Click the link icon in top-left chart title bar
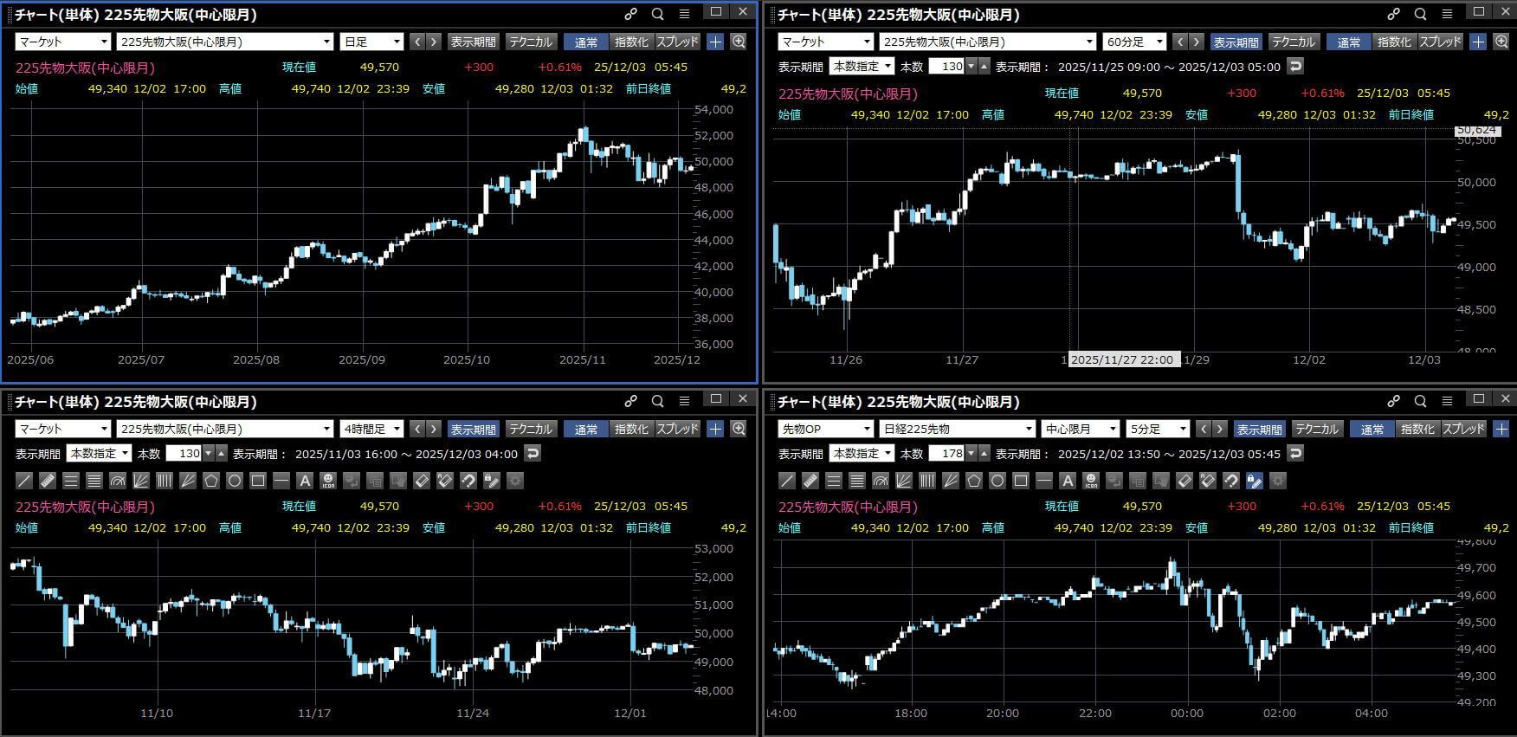The height and width of the screenshot is (737, 1517). (x=630, y=14)
